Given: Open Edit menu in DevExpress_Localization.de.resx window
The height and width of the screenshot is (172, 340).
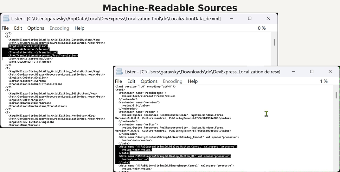Looking at the screenshot, I should click(131, 81).
